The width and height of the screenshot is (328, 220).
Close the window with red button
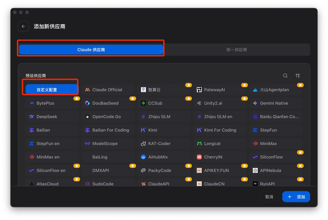click(15, 12)
